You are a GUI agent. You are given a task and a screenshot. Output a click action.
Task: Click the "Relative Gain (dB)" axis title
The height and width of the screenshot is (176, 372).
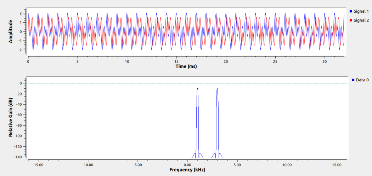tap(11, 117)
